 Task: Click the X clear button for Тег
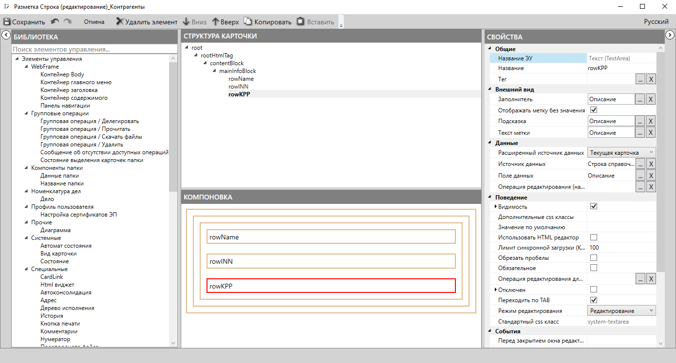coord(651,79)
